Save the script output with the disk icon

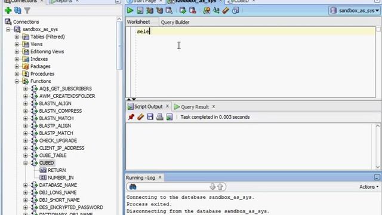pos(150,117)
